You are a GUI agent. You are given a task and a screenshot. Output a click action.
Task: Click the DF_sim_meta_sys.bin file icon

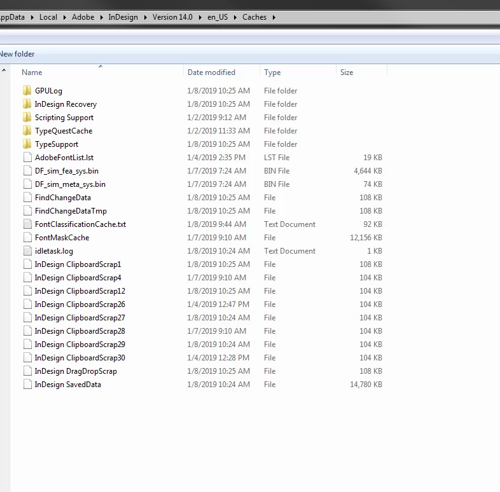(x=27, y=184)
